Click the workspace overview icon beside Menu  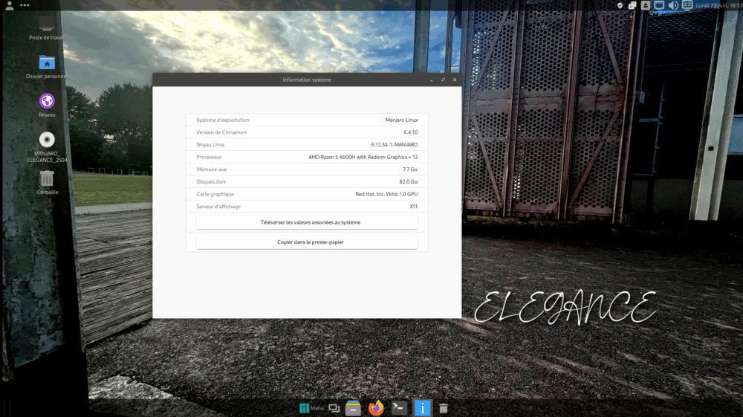(x=334, y=408)
